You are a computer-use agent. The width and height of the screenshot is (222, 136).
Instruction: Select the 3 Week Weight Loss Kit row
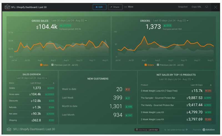[x=176, y=112]
